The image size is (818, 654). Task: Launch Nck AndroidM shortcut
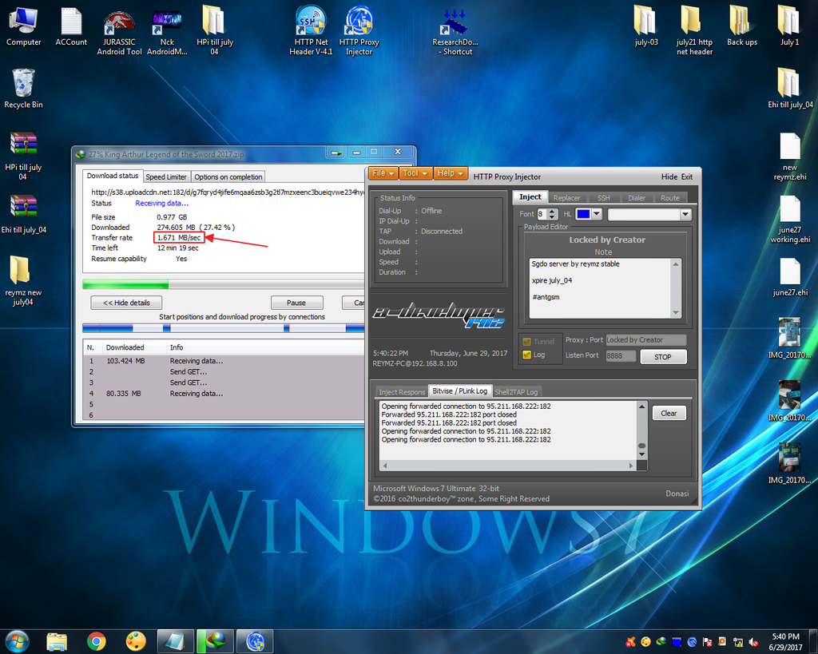point(167,31)
